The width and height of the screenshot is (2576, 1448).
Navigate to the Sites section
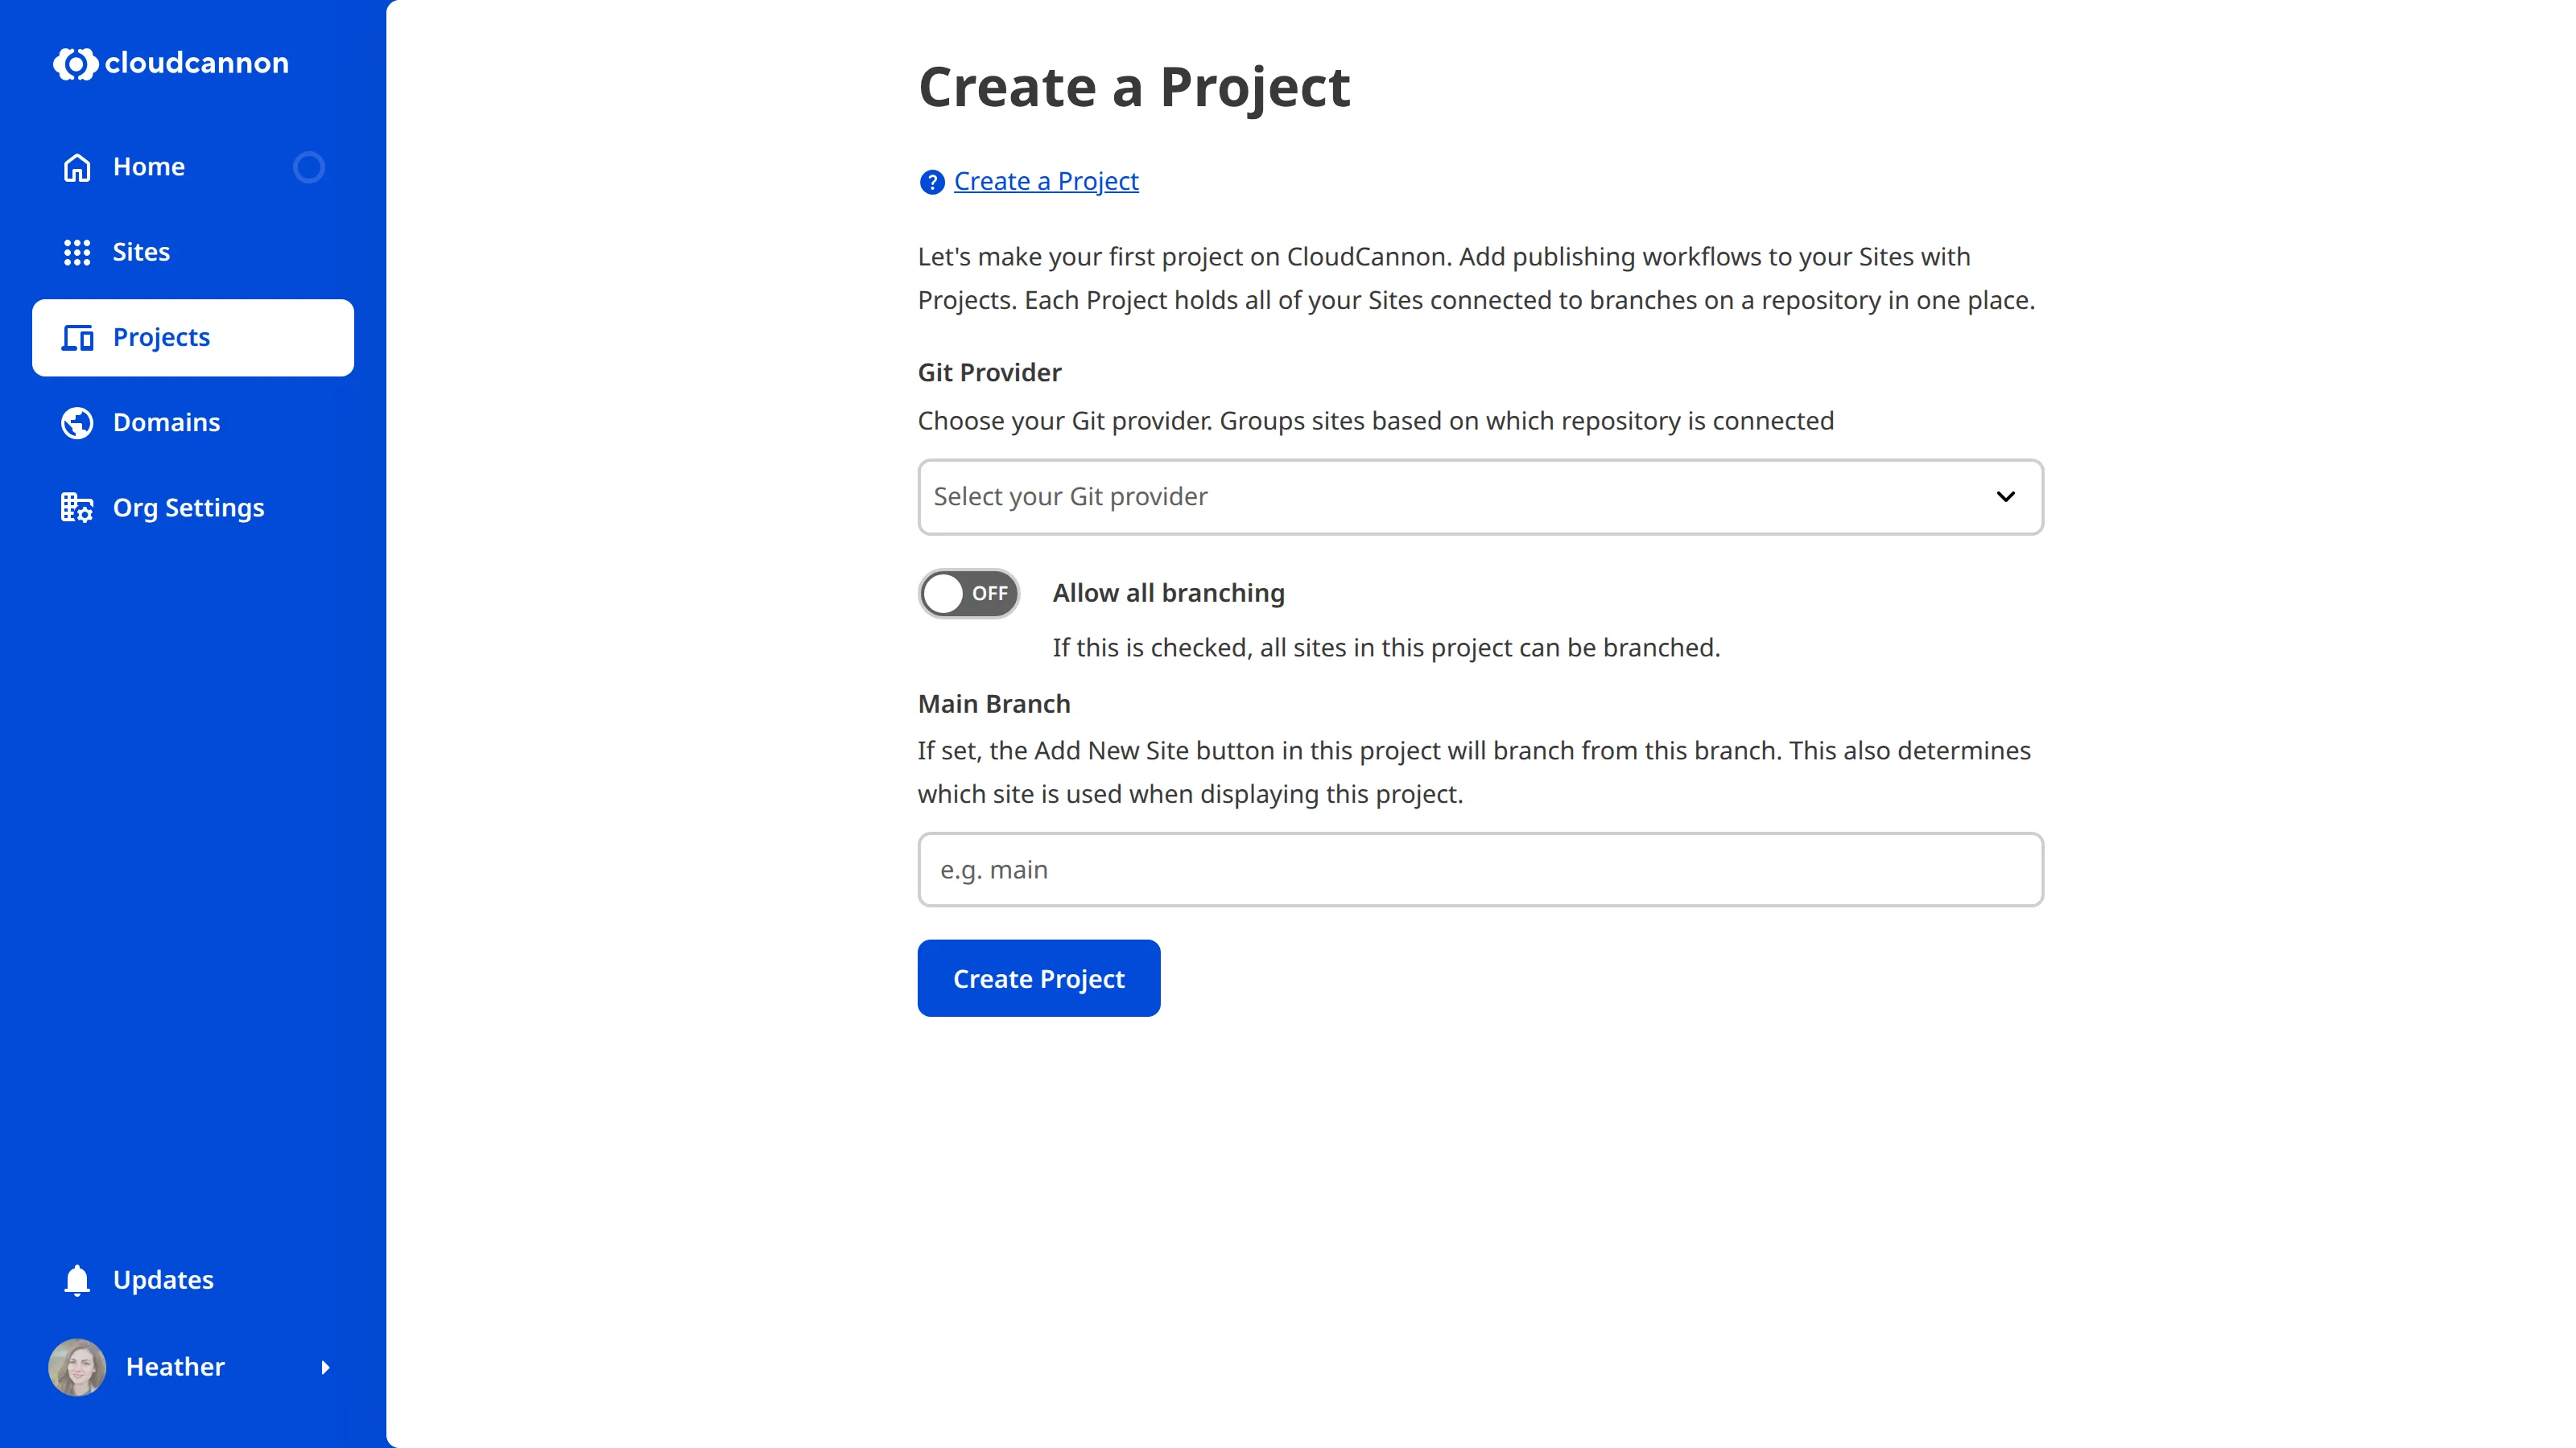(140, 252)
